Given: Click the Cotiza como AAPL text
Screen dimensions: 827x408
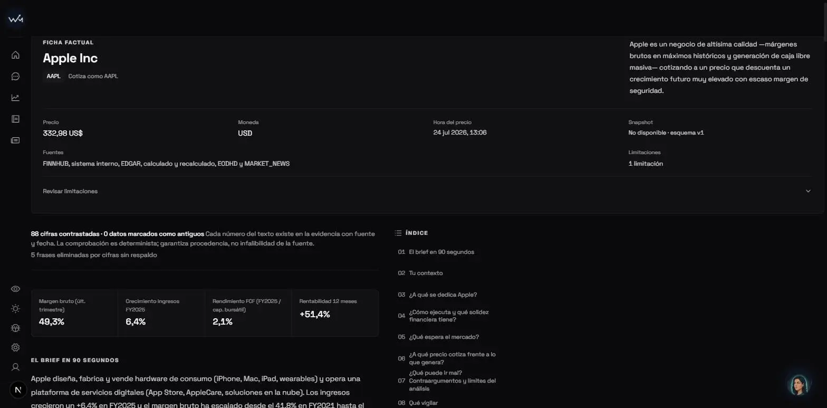Looking at the screenshot, I should [x=93, y=76].
